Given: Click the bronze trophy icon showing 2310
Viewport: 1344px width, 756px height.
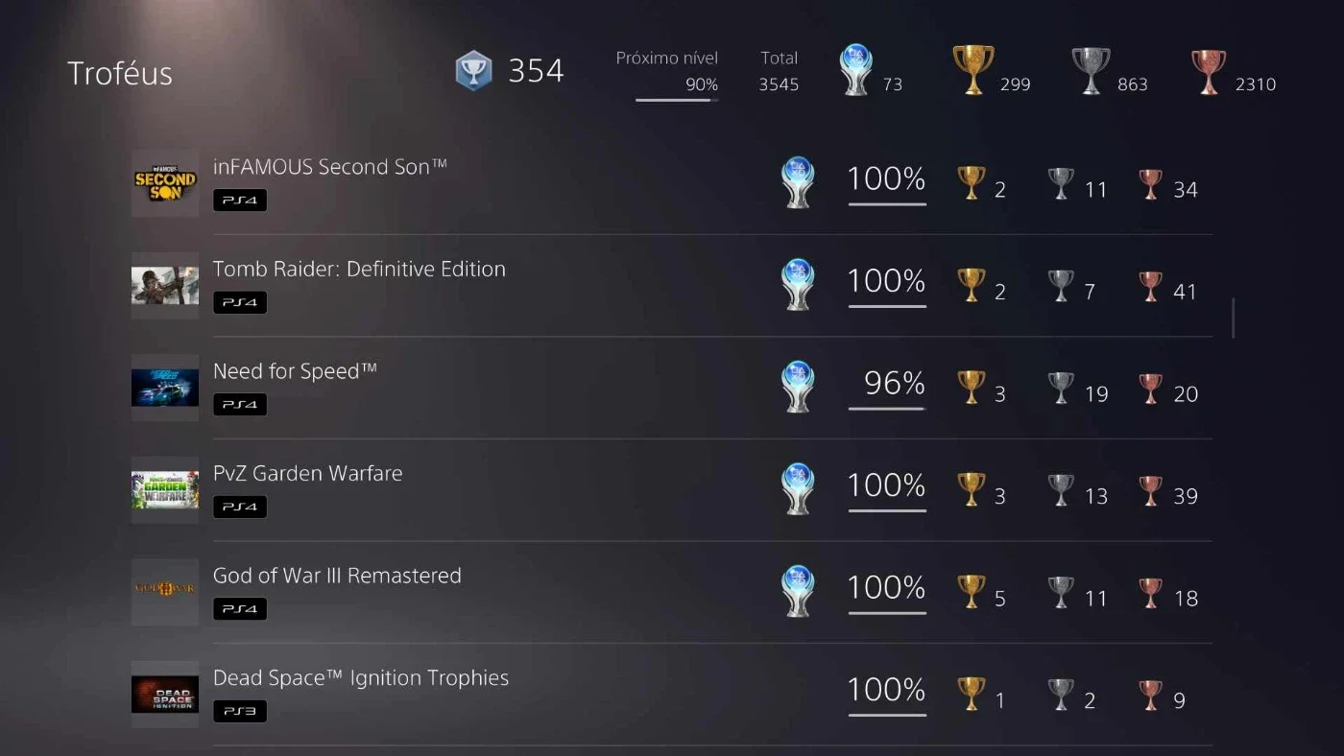Looking at the screenshot, I should tap(1209, 71).
